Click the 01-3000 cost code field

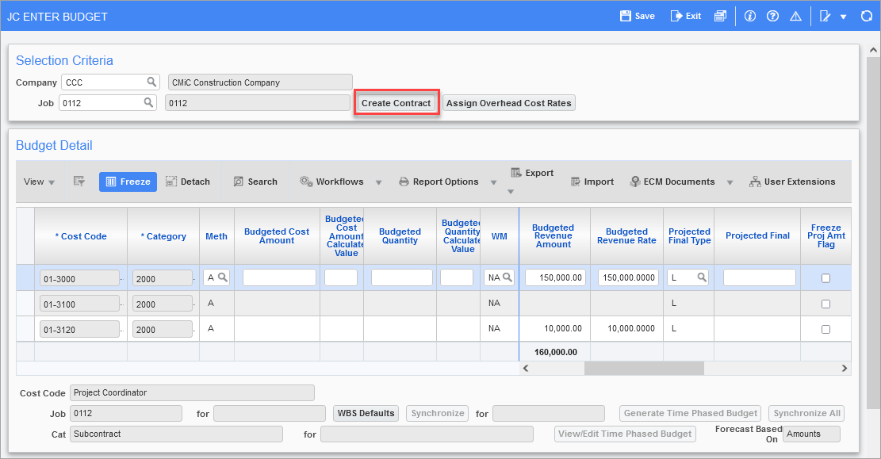click(x=80, y=279)
